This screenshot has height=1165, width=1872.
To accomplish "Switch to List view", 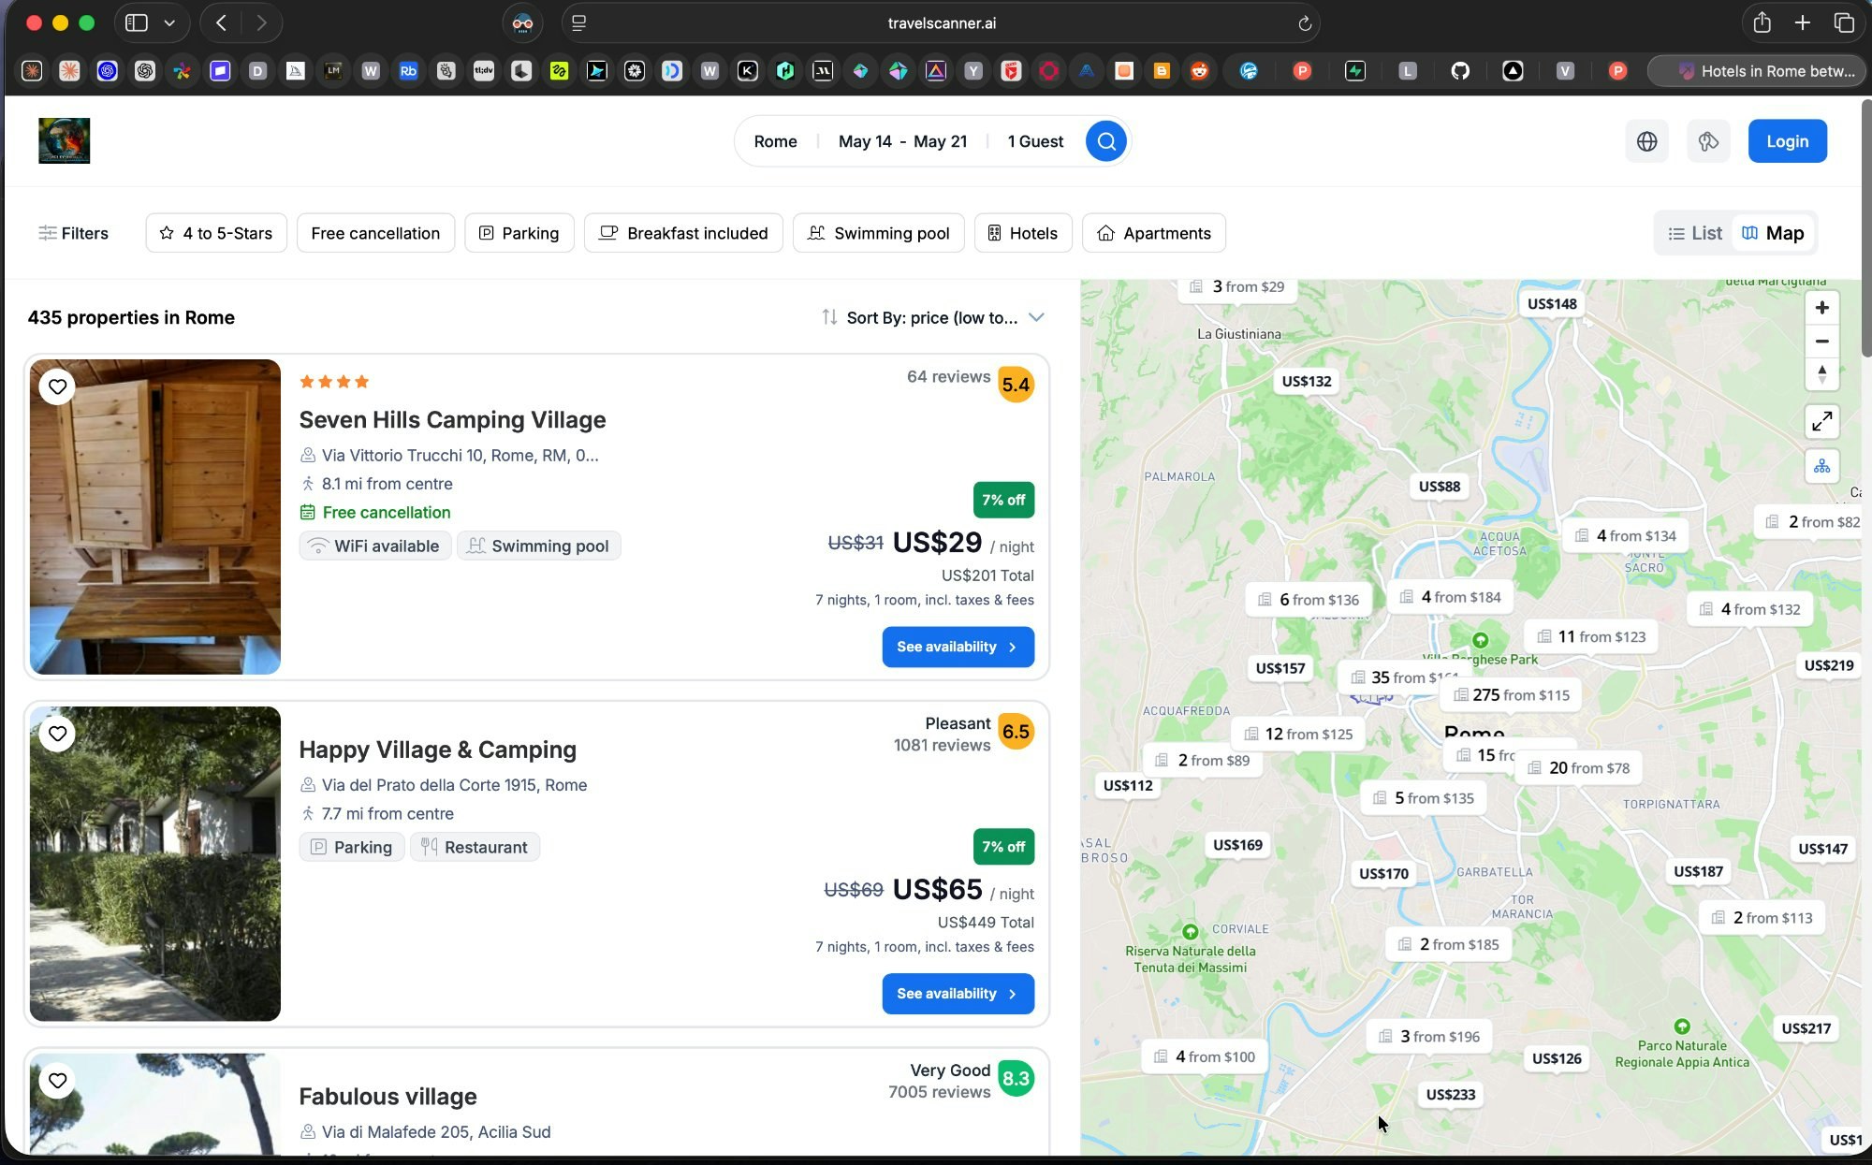I will pos(1694,233).
